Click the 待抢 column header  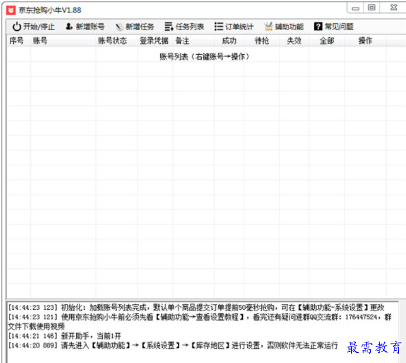[x=261, y=41]
